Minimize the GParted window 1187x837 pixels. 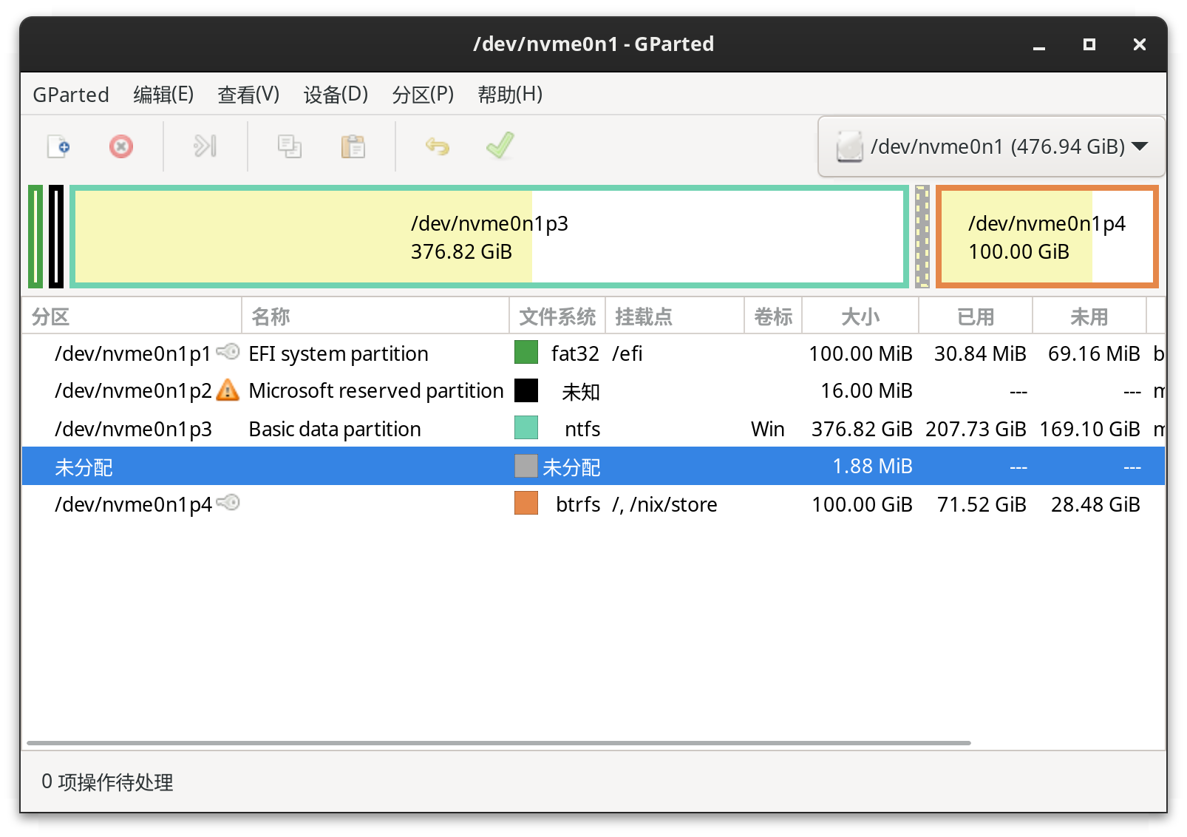1039,44
